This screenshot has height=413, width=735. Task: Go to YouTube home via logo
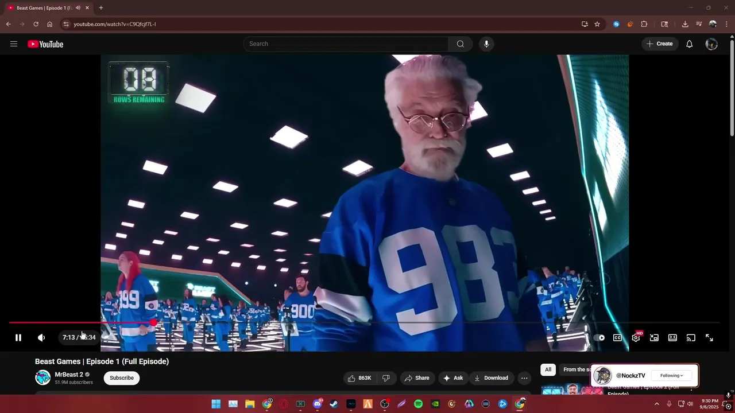pyautogui.click(x=45, y=44)
